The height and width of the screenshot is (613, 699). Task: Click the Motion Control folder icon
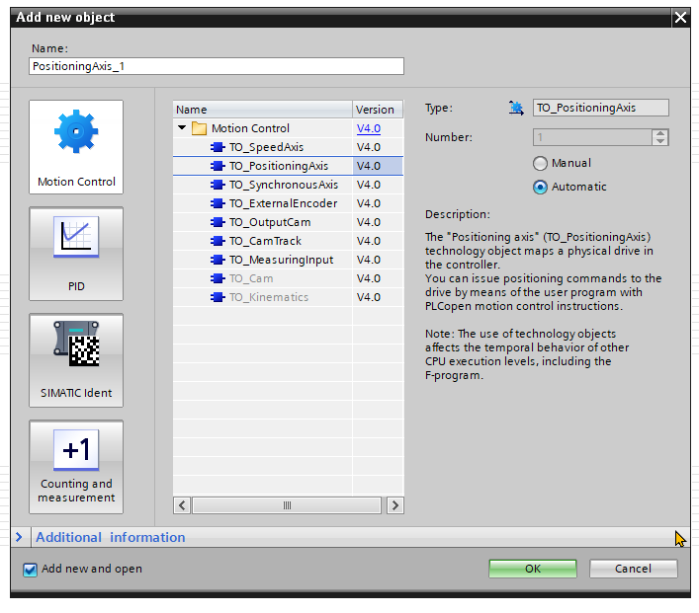[x=199, y=128]
